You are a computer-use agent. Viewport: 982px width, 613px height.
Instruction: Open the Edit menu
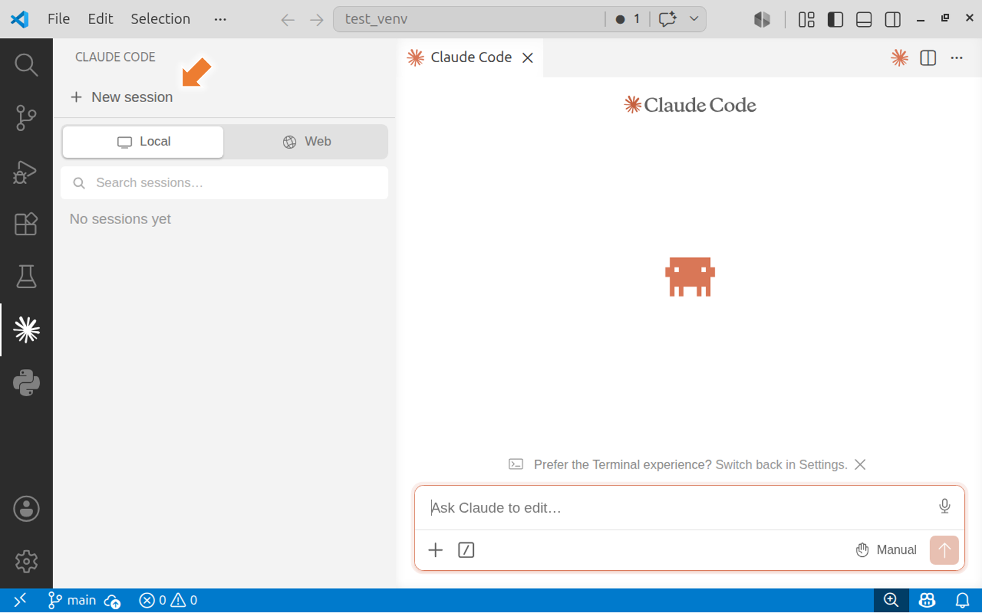point(100,19)
